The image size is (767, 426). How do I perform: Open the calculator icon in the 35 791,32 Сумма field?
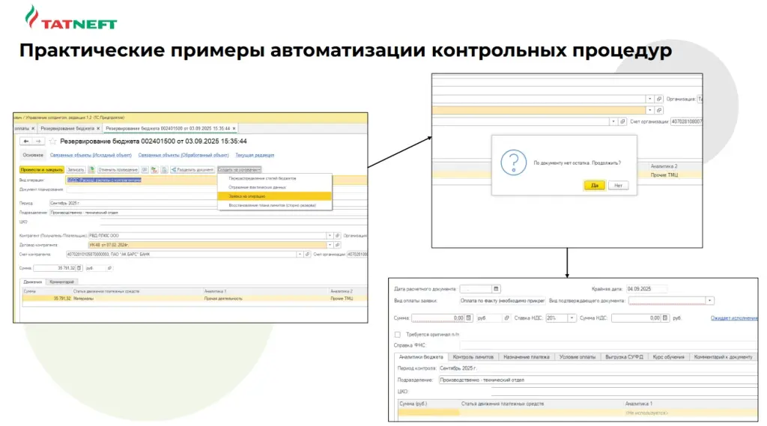point(79,268)
